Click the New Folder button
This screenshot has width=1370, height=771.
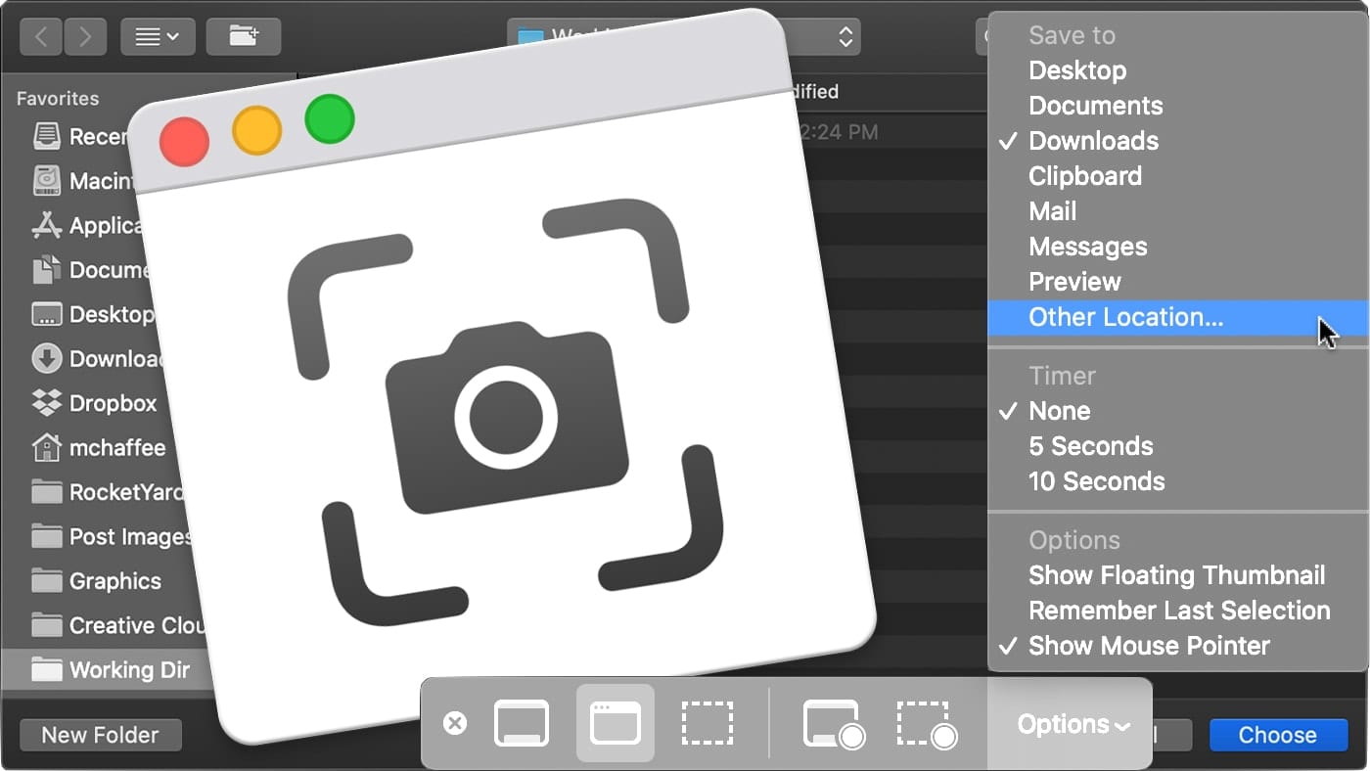[x=100, y=735]
